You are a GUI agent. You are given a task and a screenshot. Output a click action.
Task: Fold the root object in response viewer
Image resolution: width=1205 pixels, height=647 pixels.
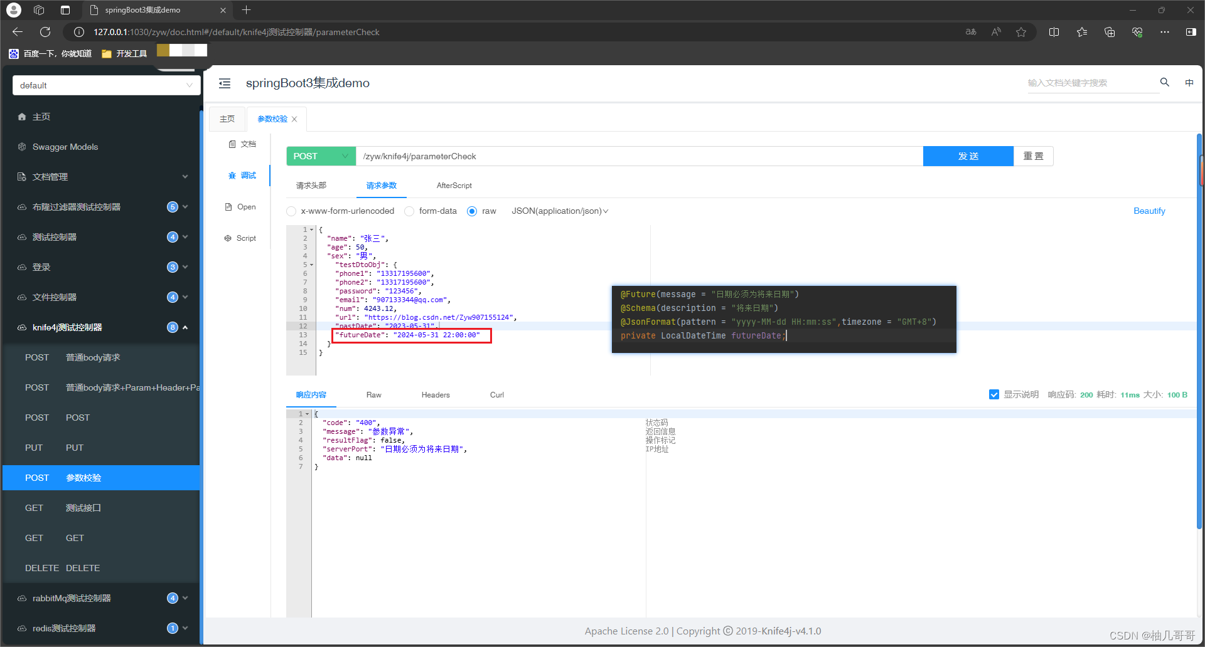click(307, 414)
